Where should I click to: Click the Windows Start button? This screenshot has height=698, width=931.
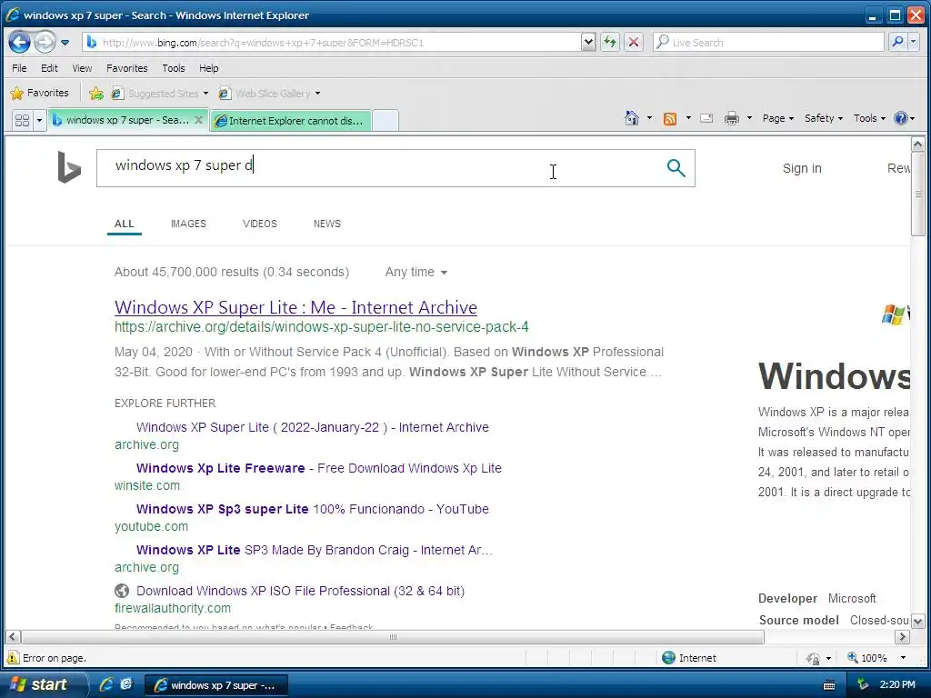[42, 684]
